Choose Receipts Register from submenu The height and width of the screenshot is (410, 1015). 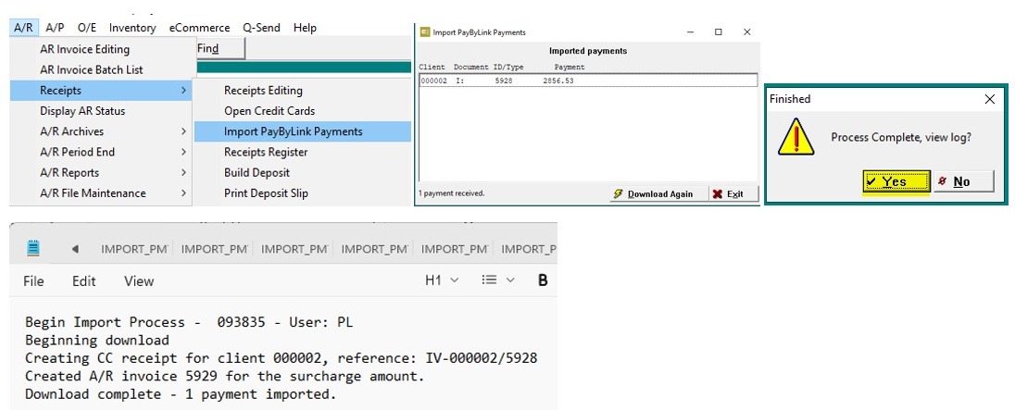click(302, 152)
